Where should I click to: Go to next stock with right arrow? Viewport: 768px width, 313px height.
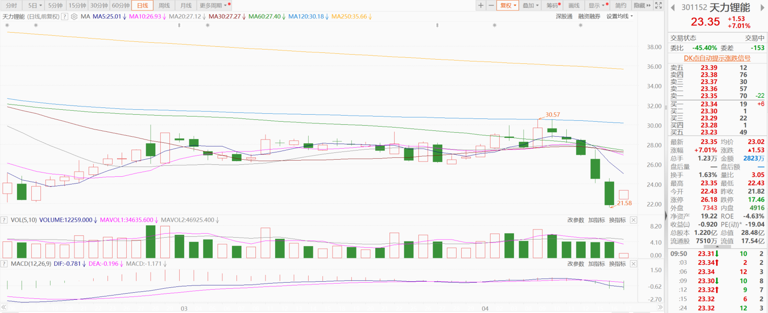click(762, 7)
